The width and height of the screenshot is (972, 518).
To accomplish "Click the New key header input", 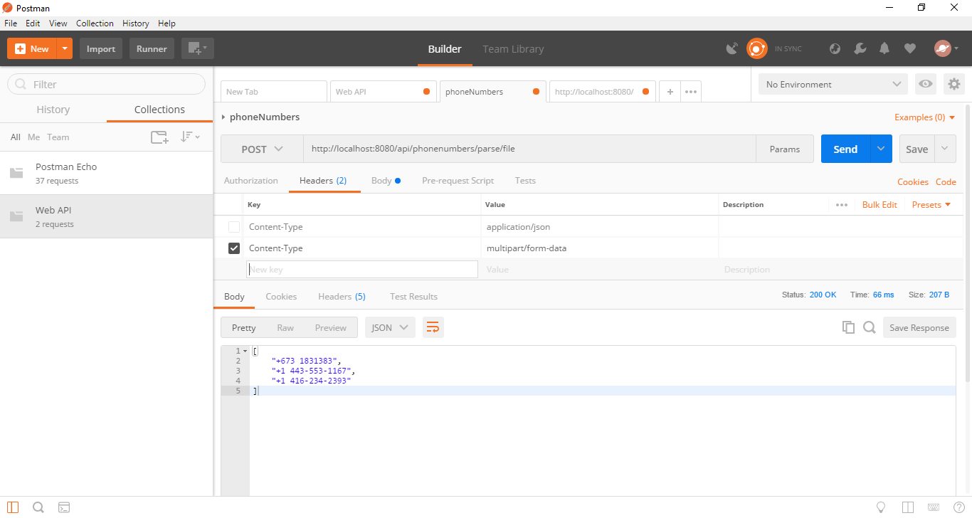I will point(362,270).
